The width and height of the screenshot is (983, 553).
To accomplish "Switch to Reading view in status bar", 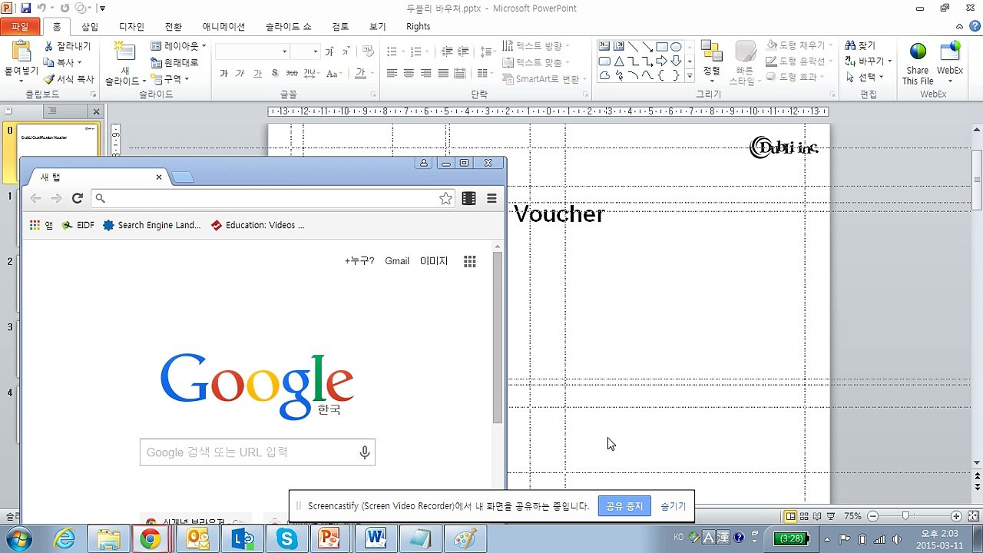I will coord(816,516).
